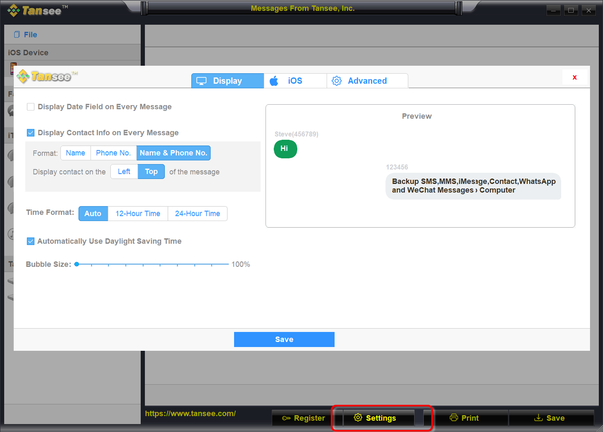
Task: Click the gear icon on Settings button
Action: pos(358,417)
